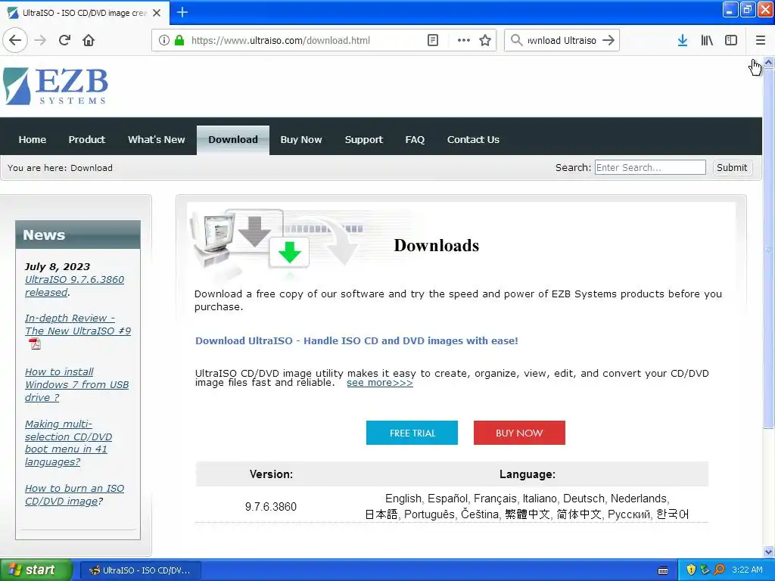
Task: Click the search magnifier icon
Action: click(x=516, y=40)
